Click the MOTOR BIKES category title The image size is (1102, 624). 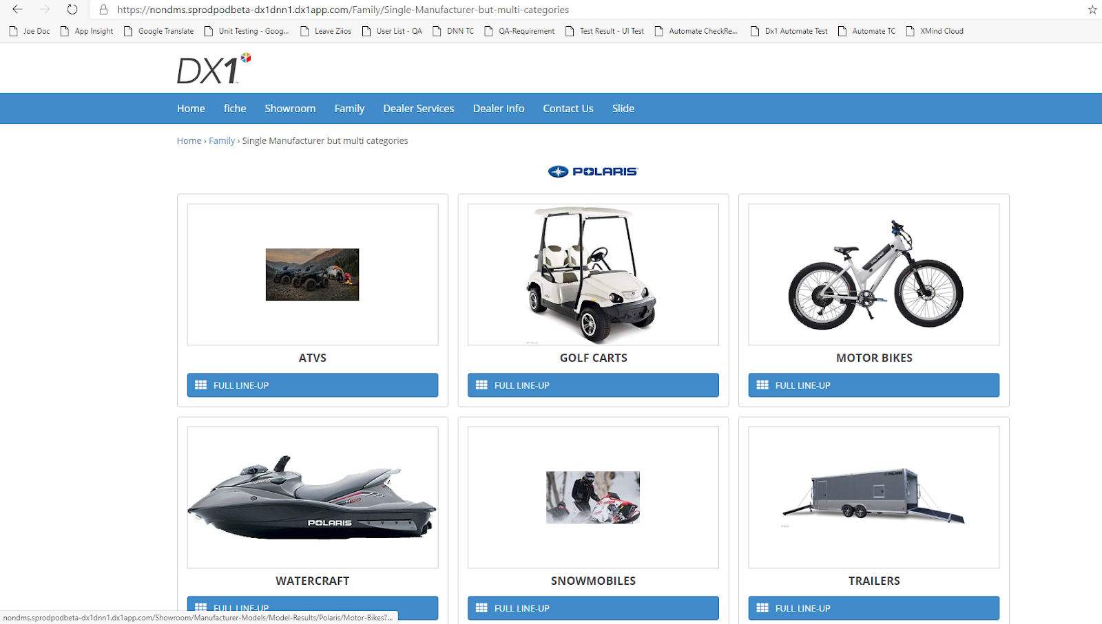pyautogui.click(x=874, y=358)
